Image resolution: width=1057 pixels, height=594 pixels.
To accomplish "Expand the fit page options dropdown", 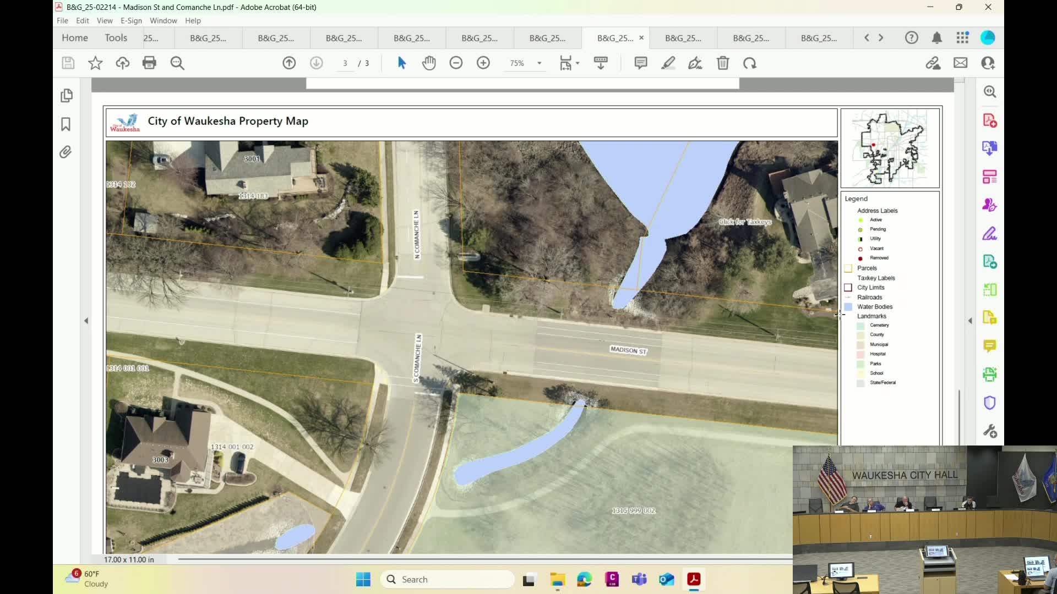I will click(x=577, y=63).
